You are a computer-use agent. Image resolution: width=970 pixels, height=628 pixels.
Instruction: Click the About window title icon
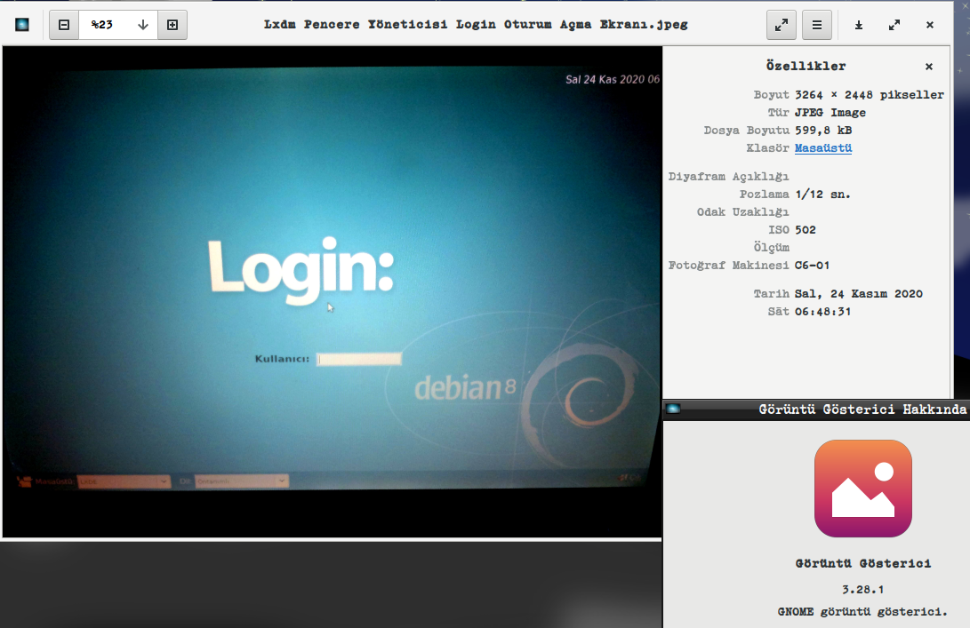[674, 409]
